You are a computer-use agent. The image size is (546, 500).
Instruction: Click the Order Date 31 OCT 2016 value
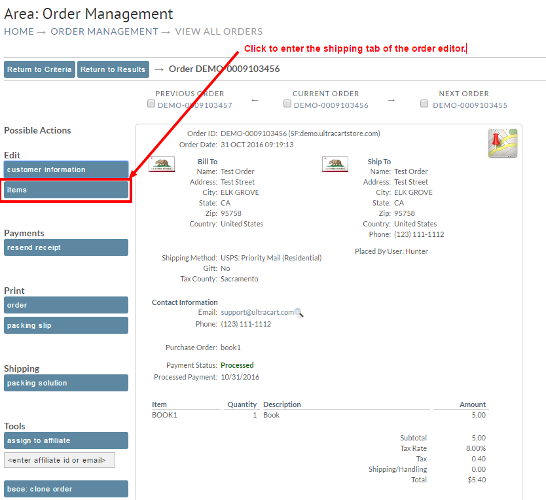coord(257,145)
